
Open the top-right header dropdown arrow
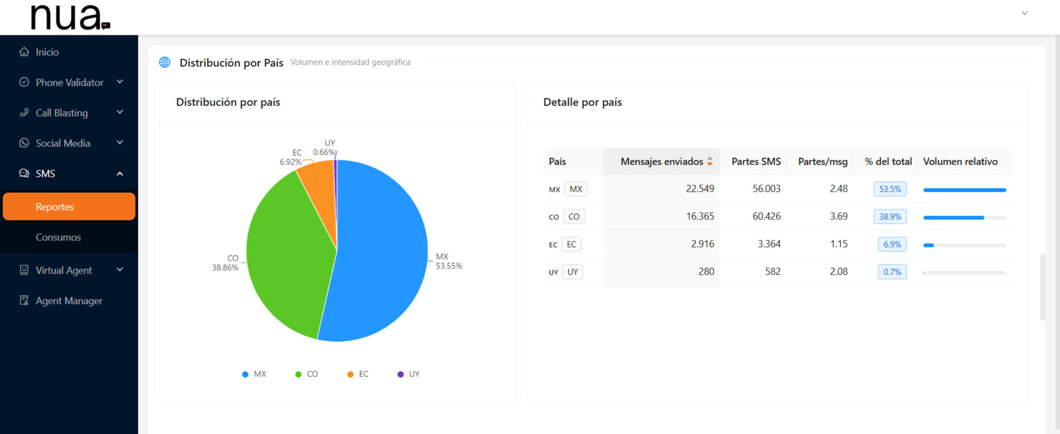click(1024, 13)
